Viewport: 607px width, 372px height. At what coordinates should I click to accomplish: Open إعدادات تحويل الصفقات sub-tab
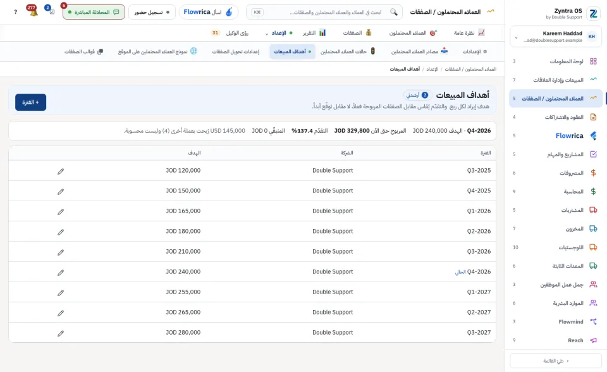235,51
